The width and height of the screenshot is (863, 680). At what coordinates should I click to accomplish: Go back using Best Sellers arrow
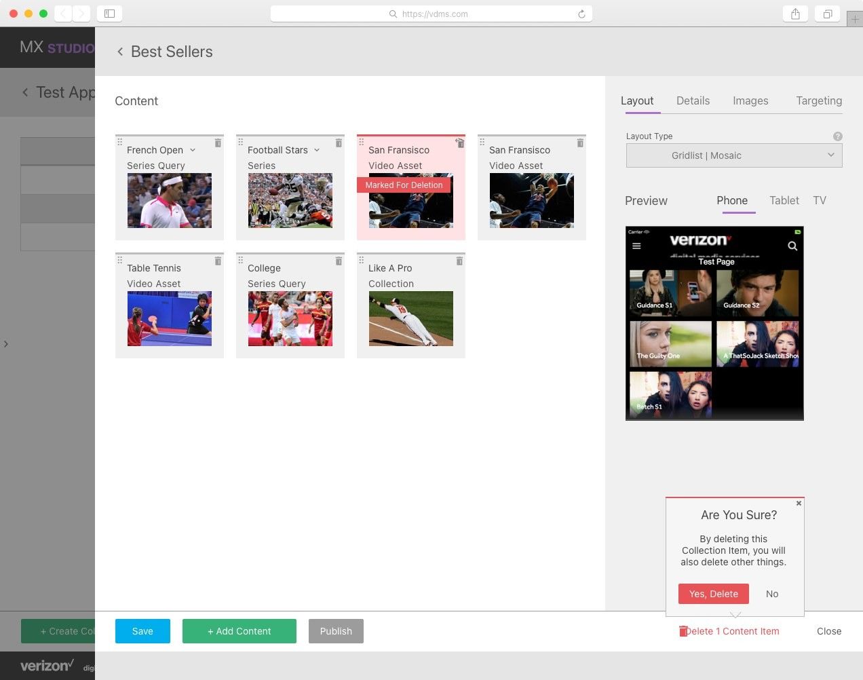(120, 52)
